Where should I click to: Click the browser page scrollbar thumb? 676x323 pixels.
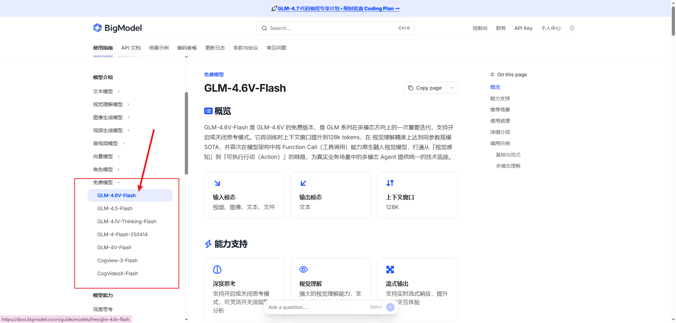tap(673, 20)
